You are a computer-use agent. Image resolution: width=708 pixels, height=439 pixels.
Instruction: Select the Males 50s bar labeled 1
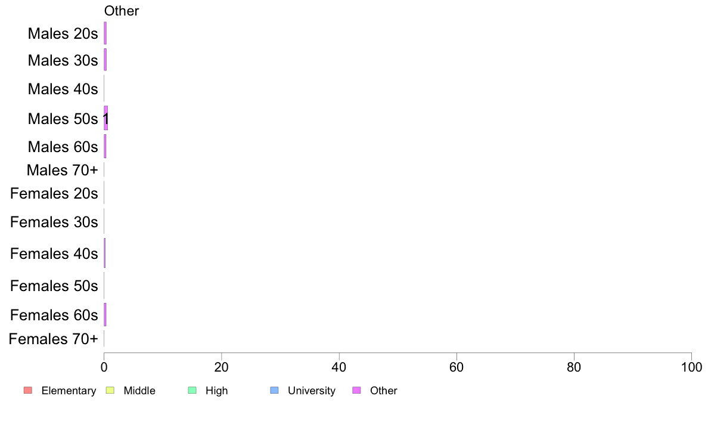(x=105, y=118)
